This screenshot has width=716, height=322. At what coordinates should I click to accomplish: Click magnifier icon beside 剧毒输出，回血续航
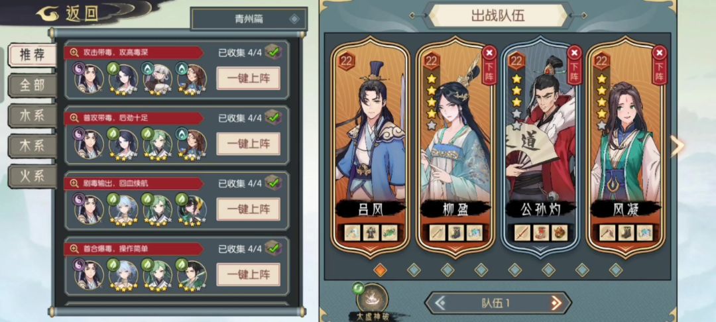point(74,184)
